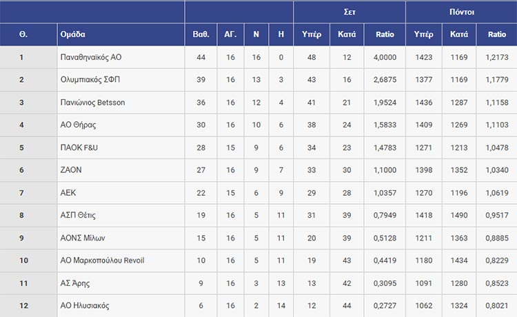Click the Παναθηναϊκός ΑΟ team name
This screenshot has width=517, height=317.
90,57
